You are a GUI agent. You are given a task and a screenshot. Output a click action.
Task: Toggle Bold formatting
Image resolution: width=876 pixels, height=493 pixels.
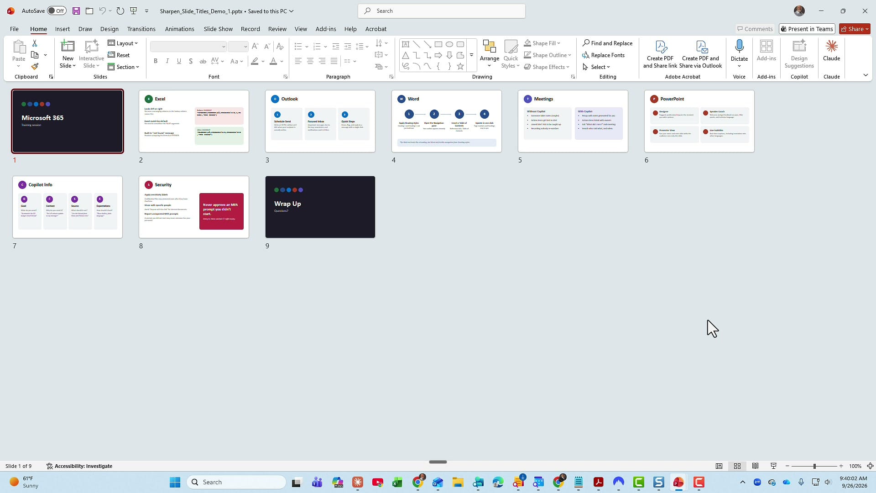(x=156, y=61)
